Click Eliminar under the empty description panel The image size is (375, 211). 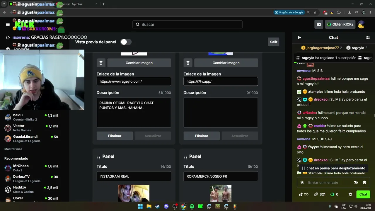pos(202,136)
